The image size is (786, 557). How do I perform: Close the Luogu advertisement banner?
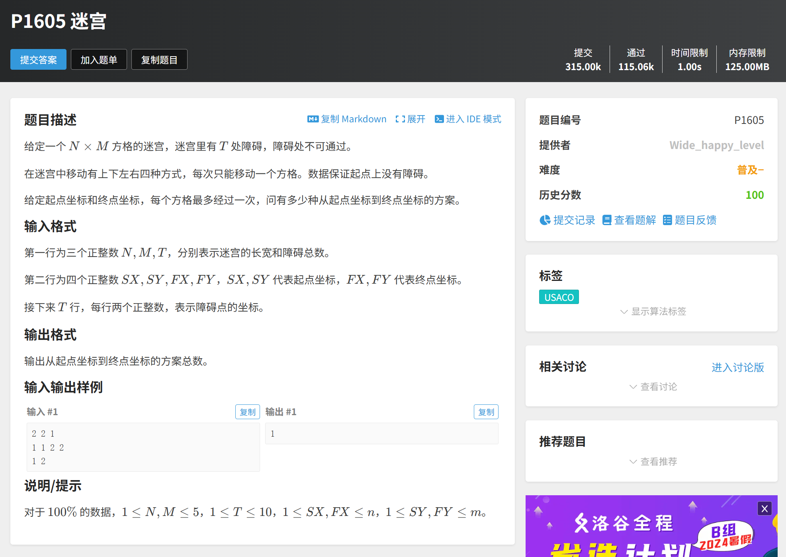pos(764,508)
